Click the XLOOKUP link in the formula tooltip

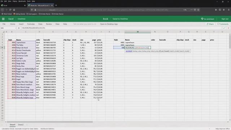[x=129, y=51]
